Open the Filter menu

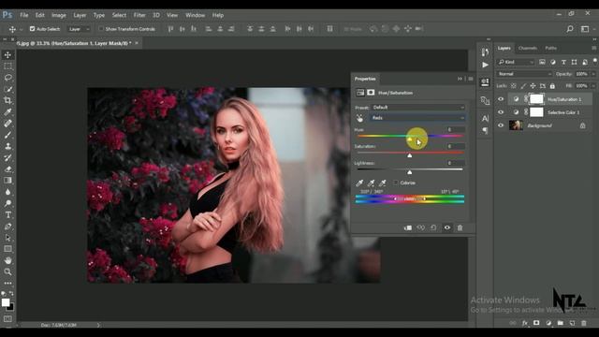point(139,15)
